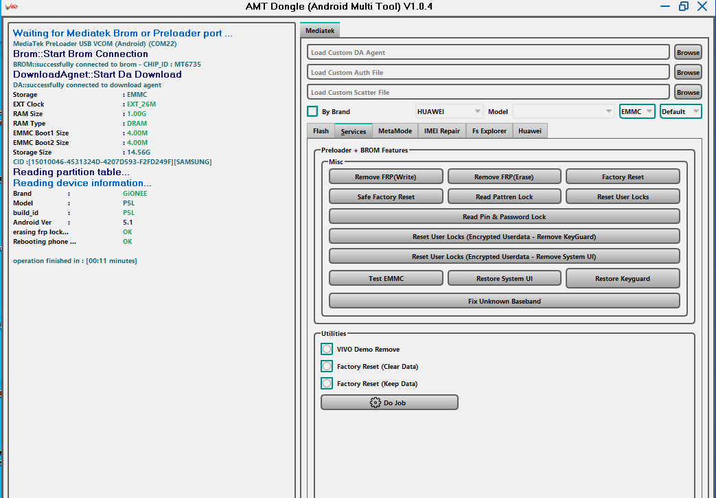716x498 pixels.
Task: Click the Load Custom Scatter File field
Action: click(x=487, y=92)
